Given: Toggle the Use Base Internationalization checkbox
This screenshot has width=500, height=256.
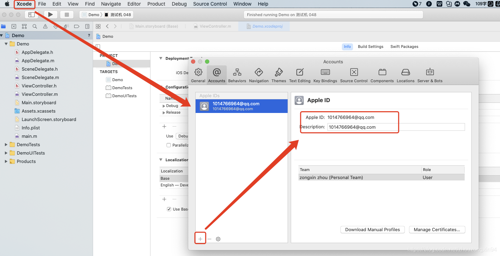Looking at the screenshot, I should pyautogui.click(x=169, y=209).
